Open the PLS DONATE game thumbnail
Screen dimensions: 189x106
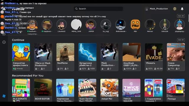point(21,88)
